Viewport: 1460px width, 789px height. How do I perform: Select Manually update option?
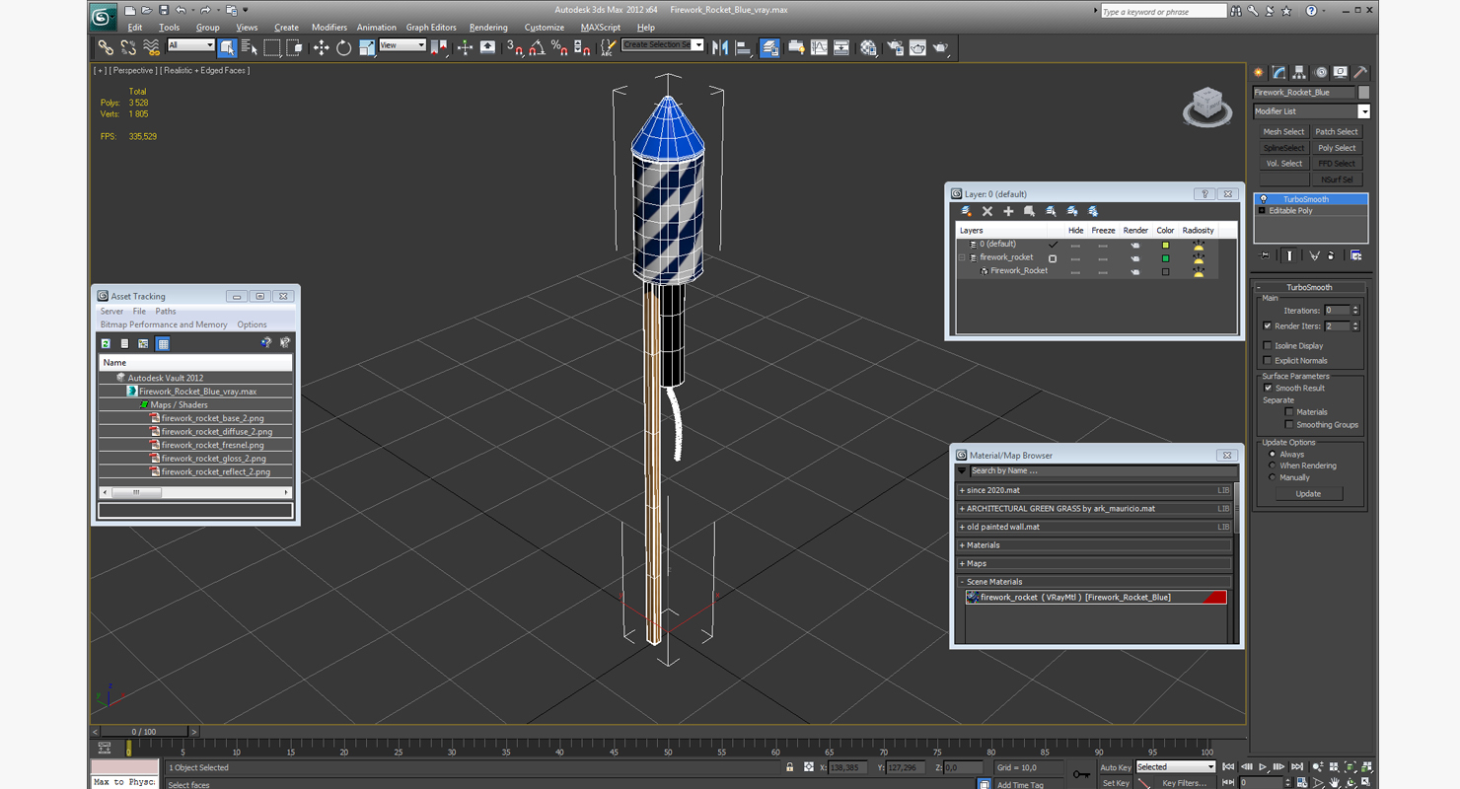click(x=1273, y=477)
